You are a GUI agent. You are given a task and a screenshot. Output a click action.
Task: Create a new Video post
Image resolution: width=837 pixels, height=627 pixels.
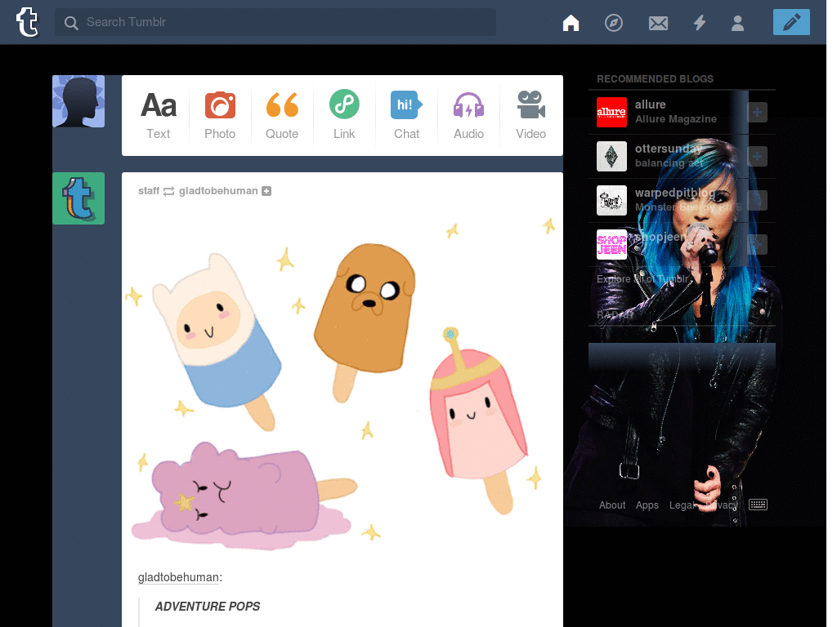click(x=530, y=115)
